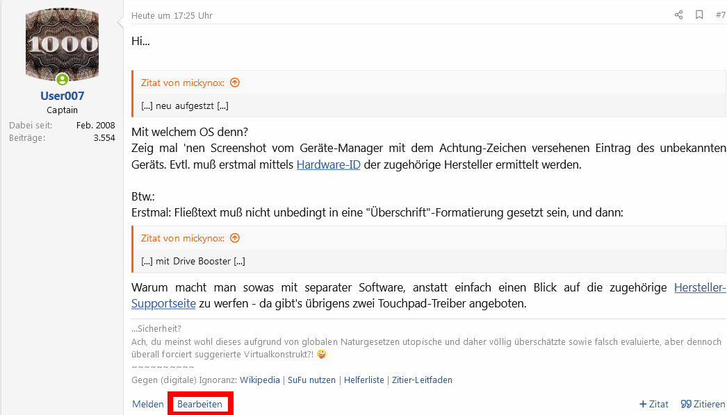The width and height of the screenshot is (727, 415).
Task: Open the Wikipedia link in the signature
Action: click(260, 380)
